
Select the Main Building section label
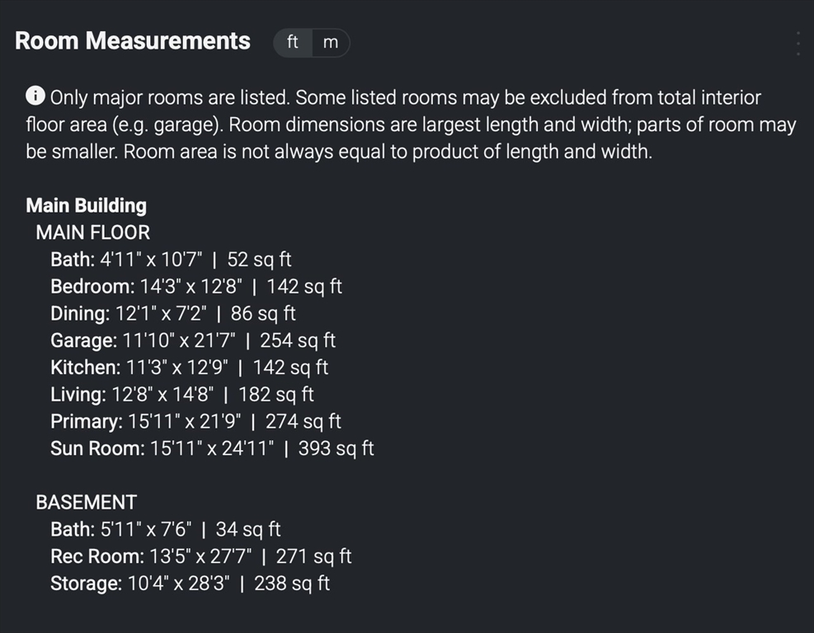[86, 205]
